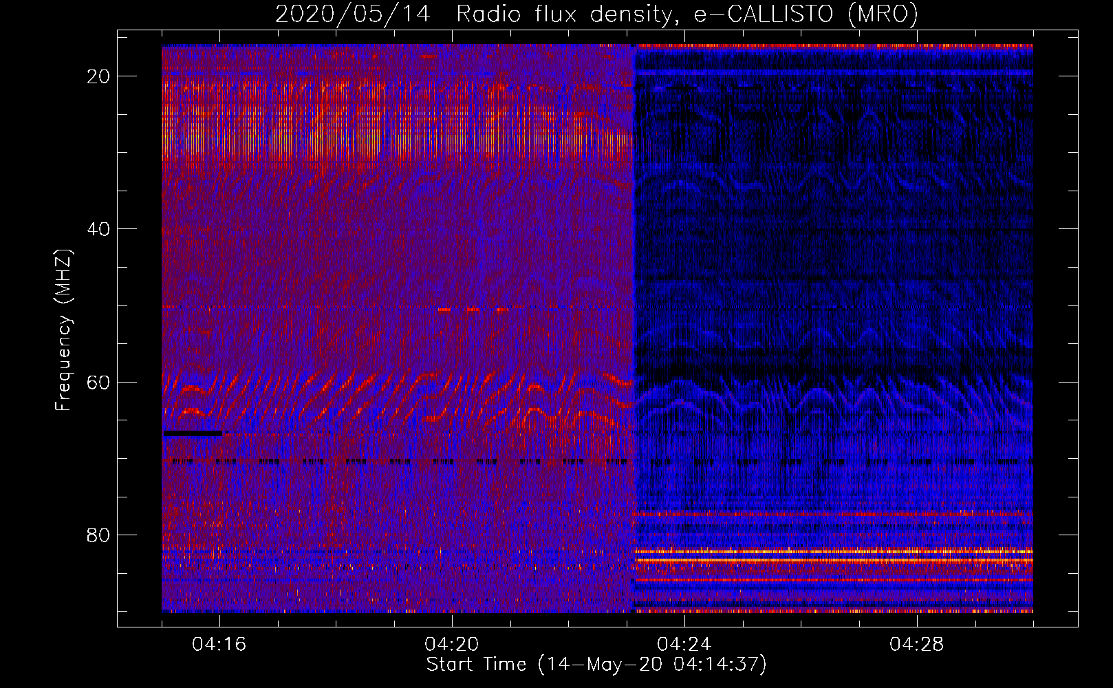Click the 'Frequency (MHZ)' axis label
Screen dimensions: 1113x688
[x=63, y=330]
